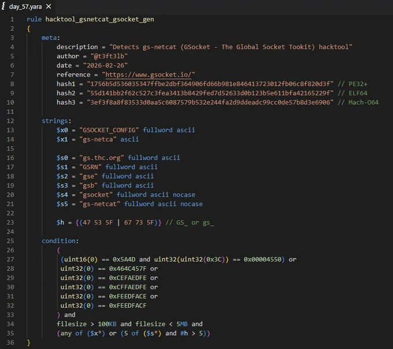Click the $h hex pattern on line 23

[x=118, y=222]
